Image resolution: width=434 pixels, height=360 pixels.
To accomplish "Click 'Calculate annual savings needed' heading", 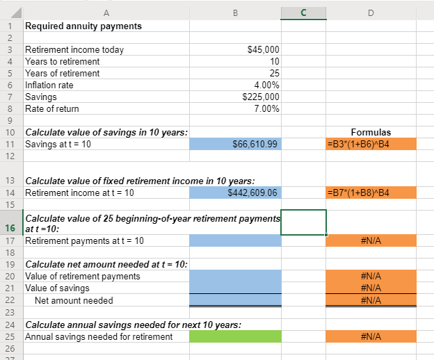I will 133,325.
